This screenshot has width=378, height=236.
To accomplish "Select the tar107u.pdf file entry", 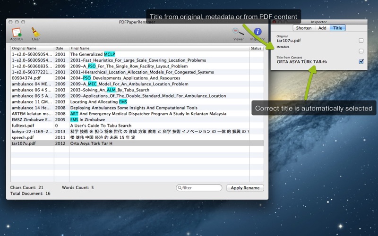I will tap(24, 143).
